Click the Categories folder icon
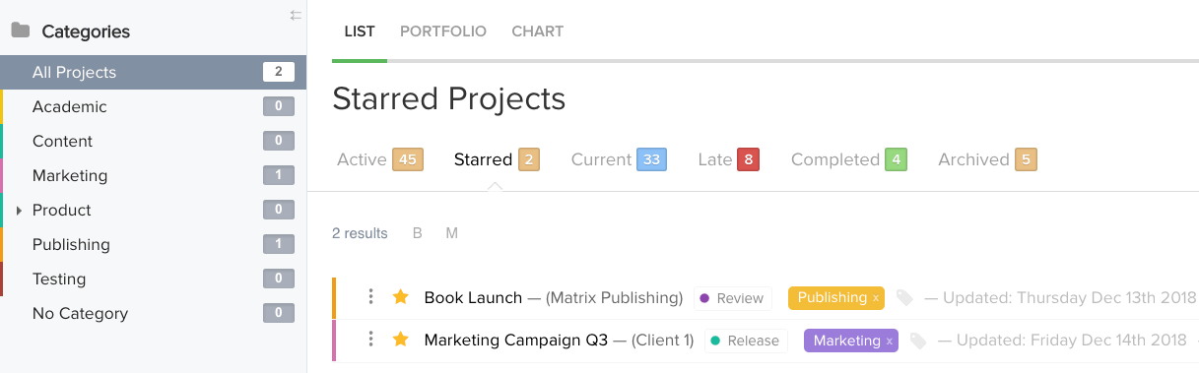 pos(20,31)
